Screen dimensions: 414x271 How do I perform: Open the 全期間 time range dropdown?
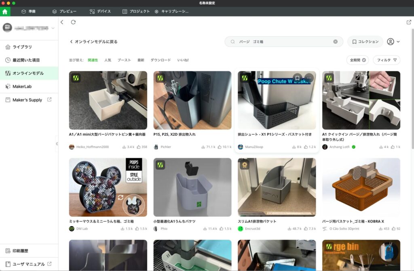358,60
